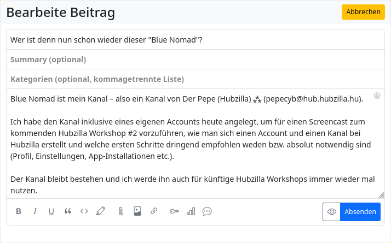Insert a quote block
Viewport: 391px width, 243px height.
tap(68, 211)
